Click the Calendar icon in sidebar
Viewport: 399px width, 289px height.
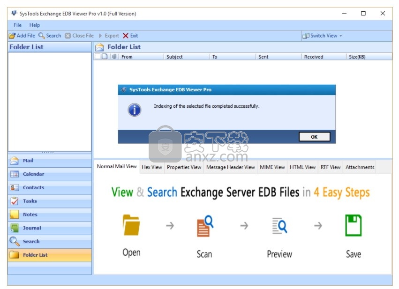(15, 174)
